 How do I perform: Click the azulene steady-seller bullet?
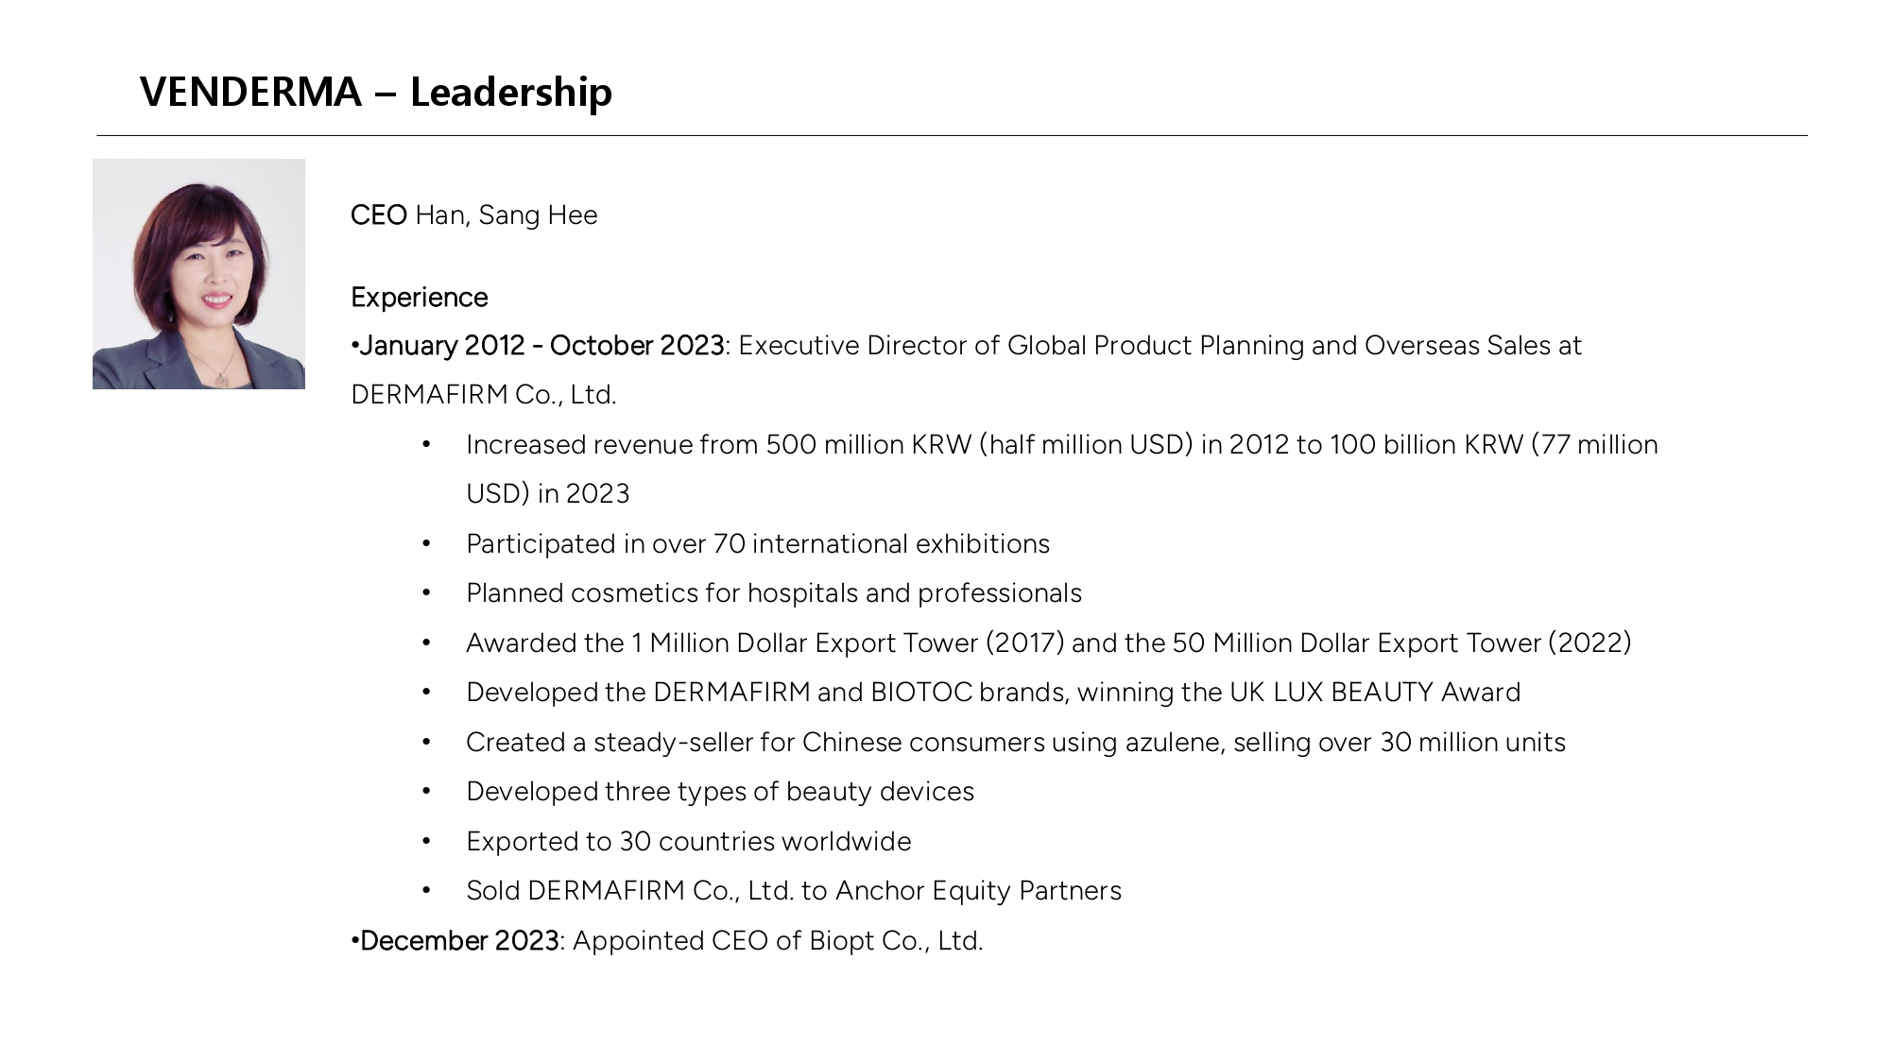click(1016, 743)
